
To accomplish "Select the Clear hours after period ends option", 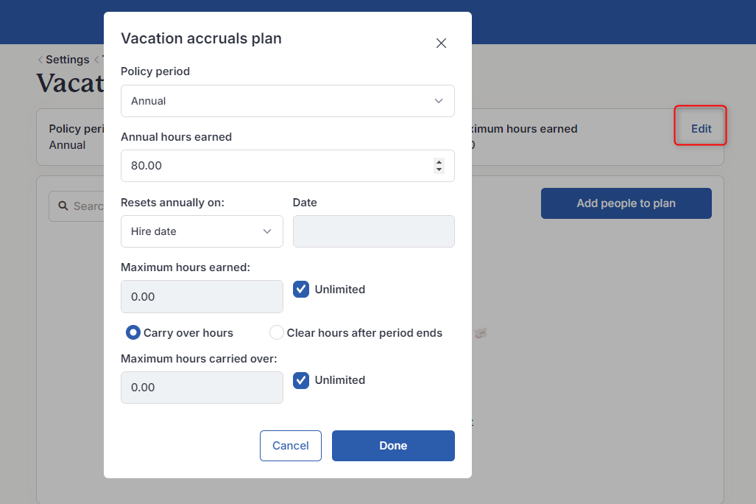I will [x=276, y=332].
